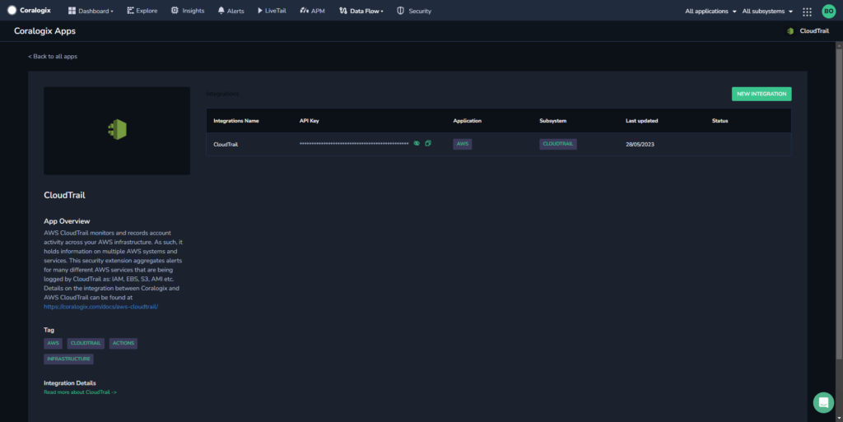
Task: Click the Dashboard grid icon
Action: coord(72,11)
